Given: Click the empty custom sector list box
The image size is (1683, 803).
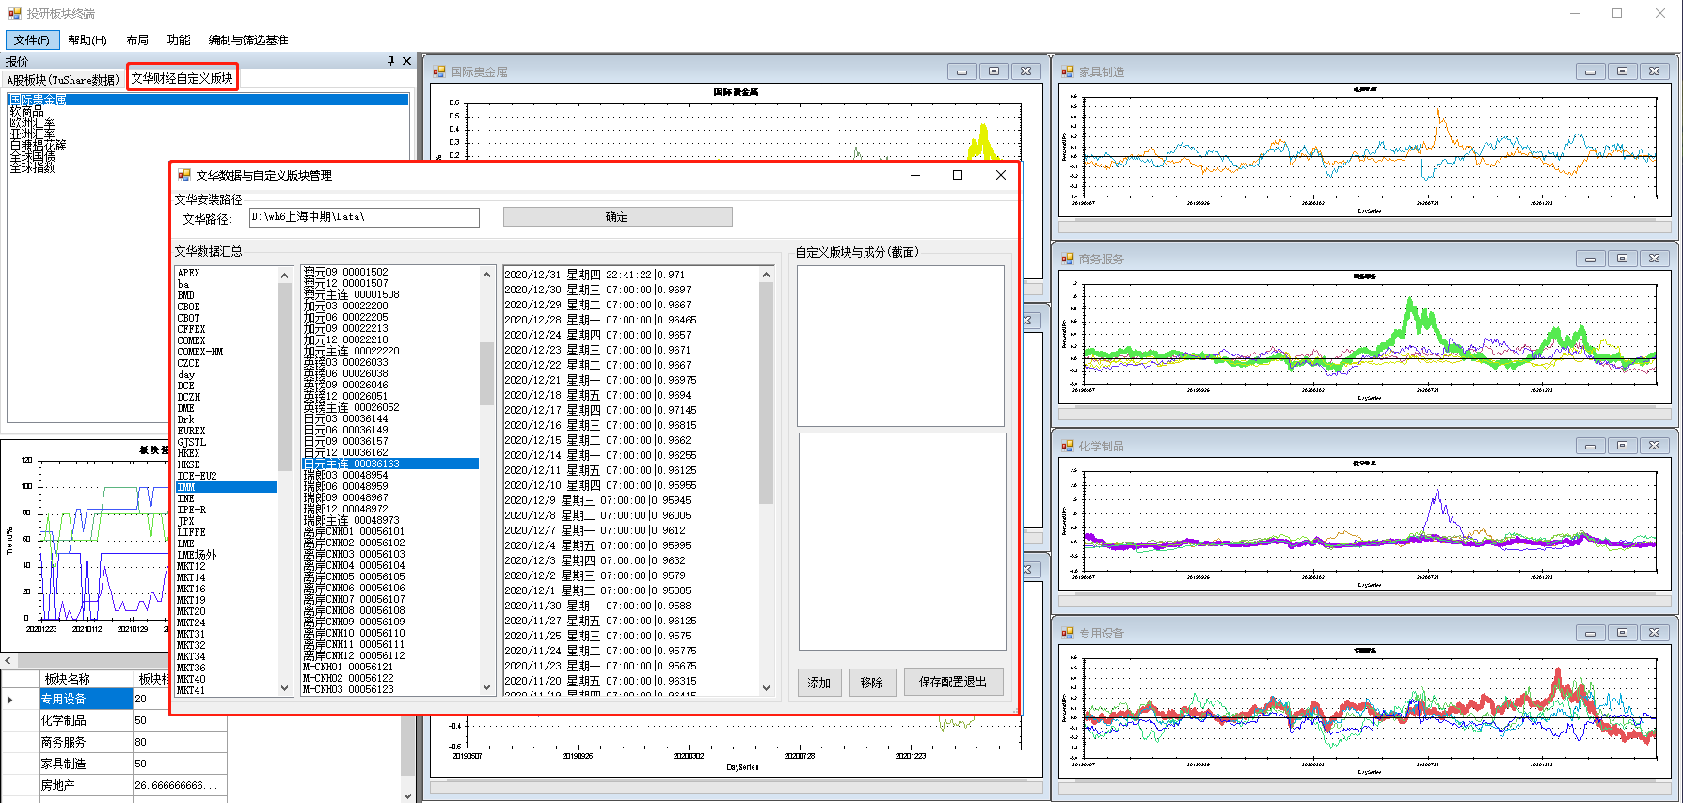Looking at the screenshot, I should point(900,346).
